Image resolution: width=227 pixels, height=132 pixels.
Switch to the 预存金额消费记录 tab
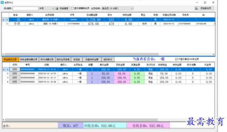pos(29,60)
